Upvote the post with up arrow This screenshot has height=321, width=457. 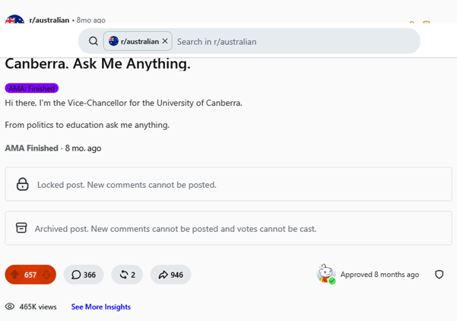(x=15, y=275)
